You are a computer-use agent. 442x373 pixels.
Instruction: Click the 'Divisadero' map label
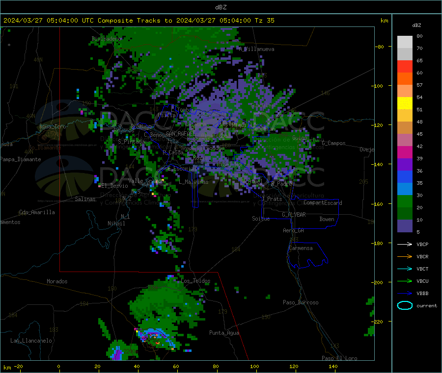106,39
